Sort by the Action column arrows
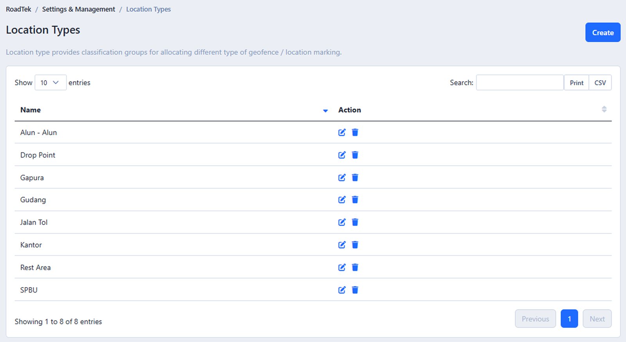This screenshot has height=342, width=626. point(604,109)
